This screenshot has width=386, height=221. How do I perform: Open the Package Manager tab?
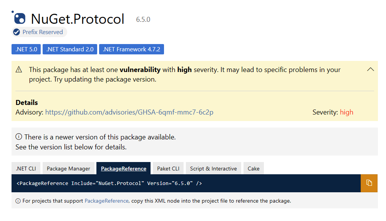[68, 168]
